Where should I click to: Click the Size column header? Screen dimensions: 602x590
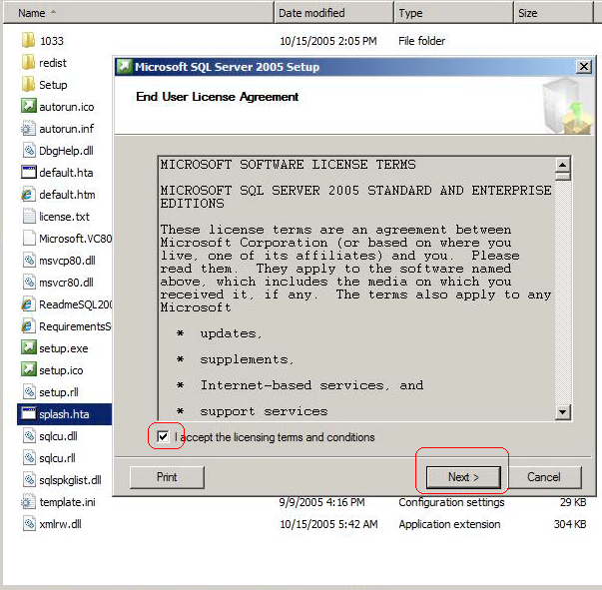555,13
